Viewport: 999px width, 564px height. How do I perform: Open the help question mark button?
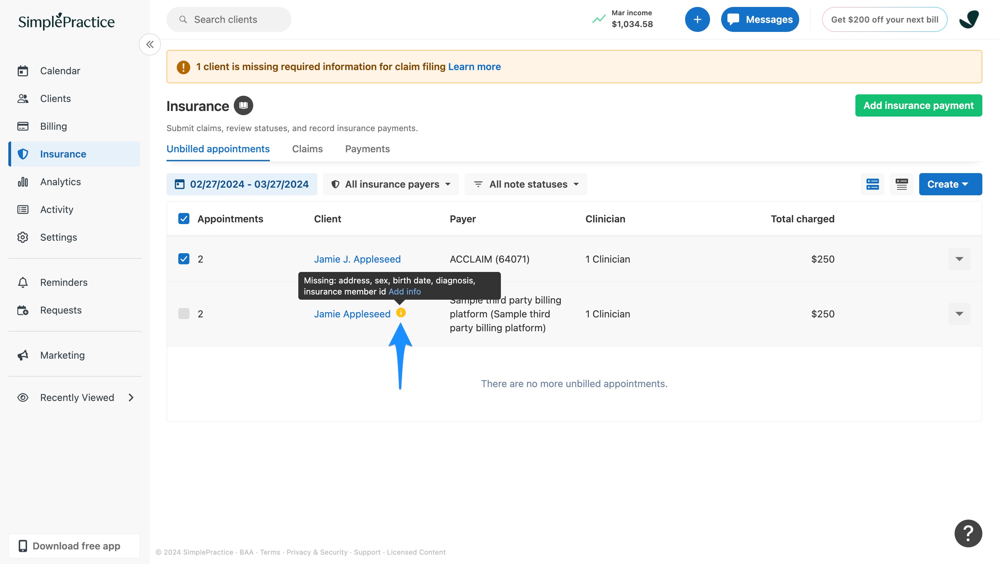click(968, 533)
